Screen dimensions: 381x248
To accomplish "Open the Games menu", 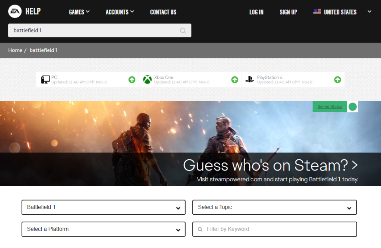I will 79,12.
